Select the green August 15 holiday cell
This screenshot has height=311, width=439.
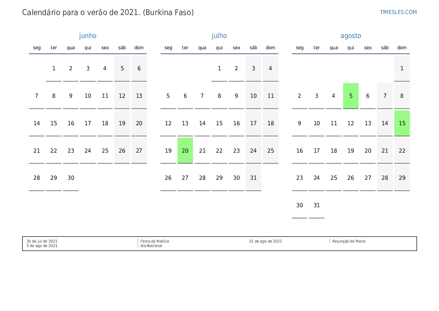402,123
